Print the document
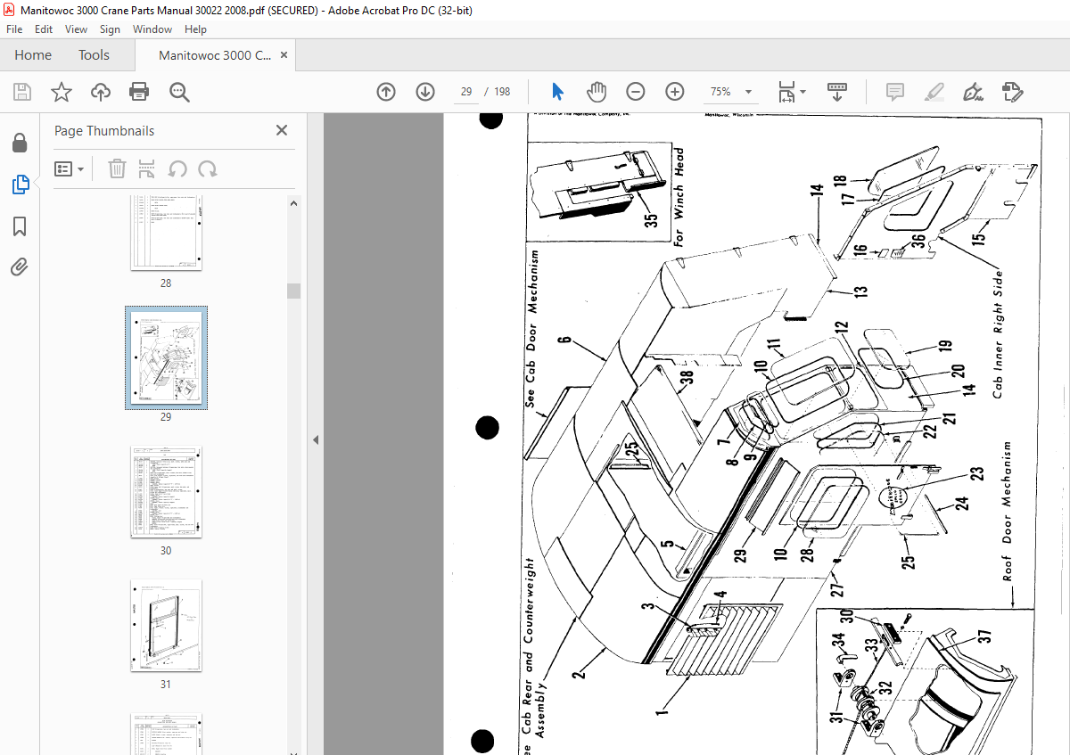Screen dimensions: 1070x755 139,92
